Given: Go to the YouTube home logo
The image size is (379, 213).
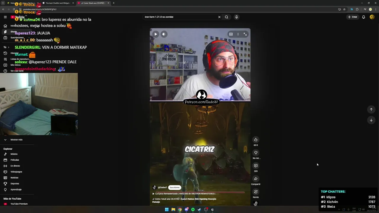Looking at the screenshot, I should pyautogui.click(x=17, y=17).
